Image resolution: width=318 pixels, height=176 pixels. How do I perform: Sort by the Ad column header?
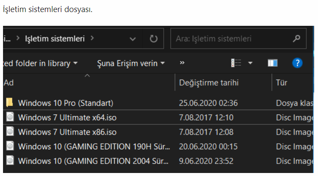pos(9,83)
